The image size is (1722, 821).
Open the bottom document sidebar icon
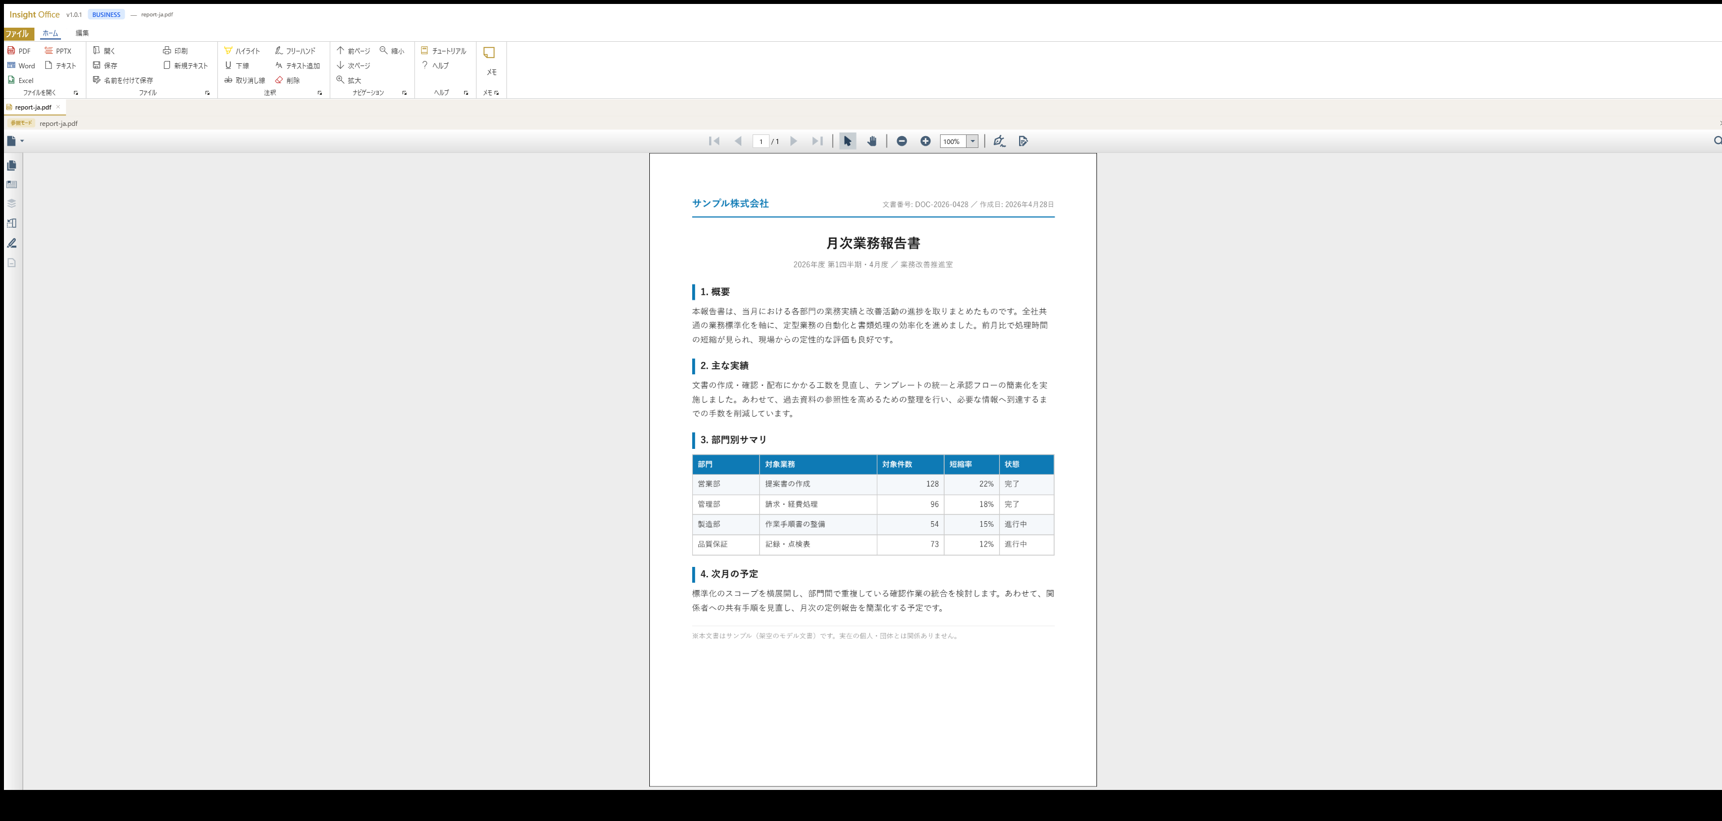pyautogui.click(x=11, y=262)
